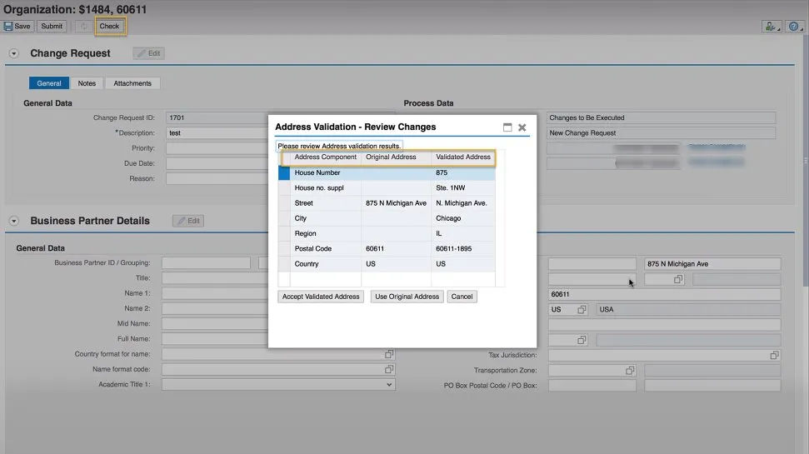The width and height of the screenshot is (809, 454).
Task: Close the Address Validation dialog with X
Action: tap(522, 127)
